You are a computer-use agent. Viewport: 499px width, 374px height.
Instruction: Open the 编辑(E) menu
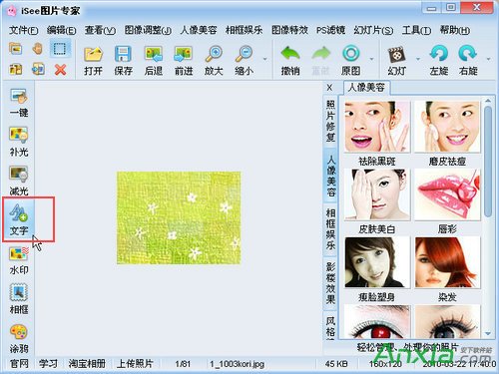(61, 30)
